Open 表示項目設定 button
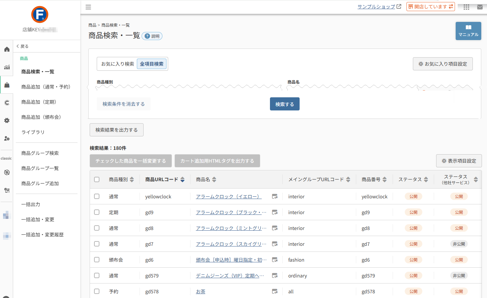The height and width of the screenshot is (298, 487). 459,161
